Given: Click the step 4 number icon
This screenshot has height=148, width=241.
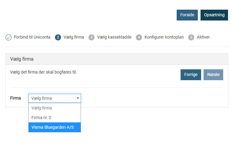Looking at the screenshot, I should 139,37.
